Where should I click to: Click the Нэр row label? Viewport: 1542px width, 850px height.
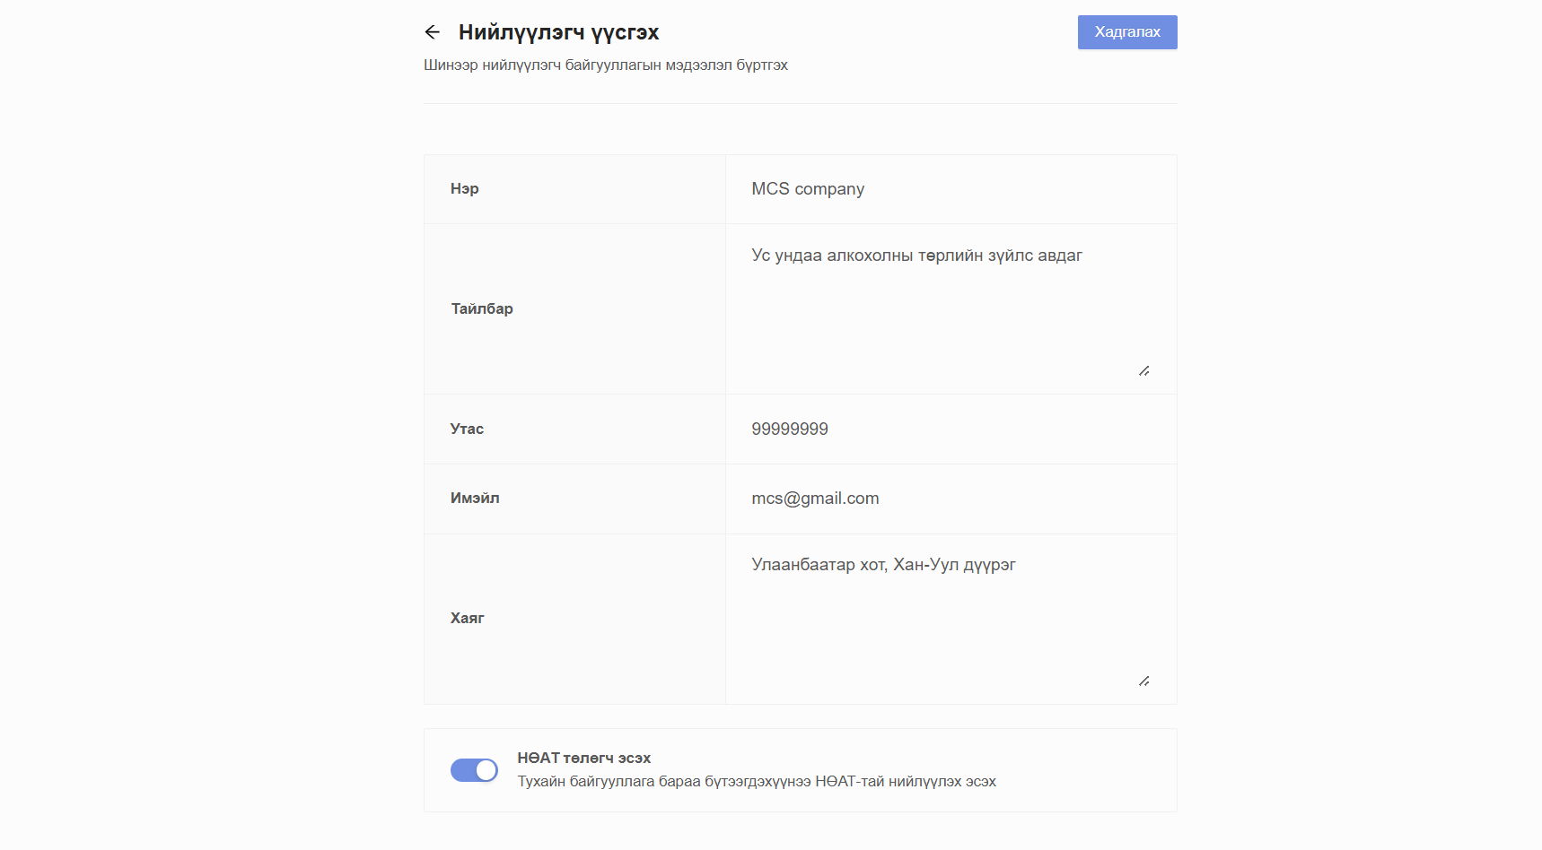[x=464, y=188]
